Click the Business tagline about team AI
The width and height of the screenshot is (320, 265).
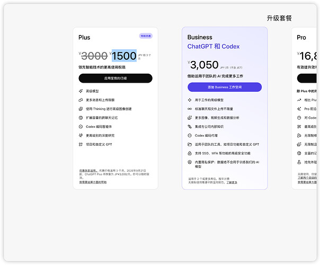pos(215,76)
